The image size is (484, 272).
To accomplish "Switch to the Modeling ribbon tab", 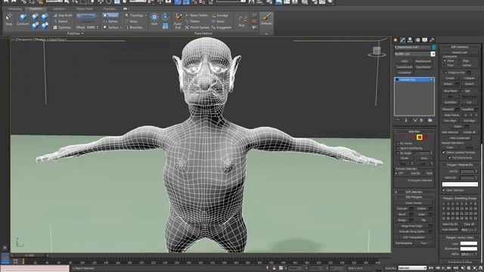I will coord(15,9).
